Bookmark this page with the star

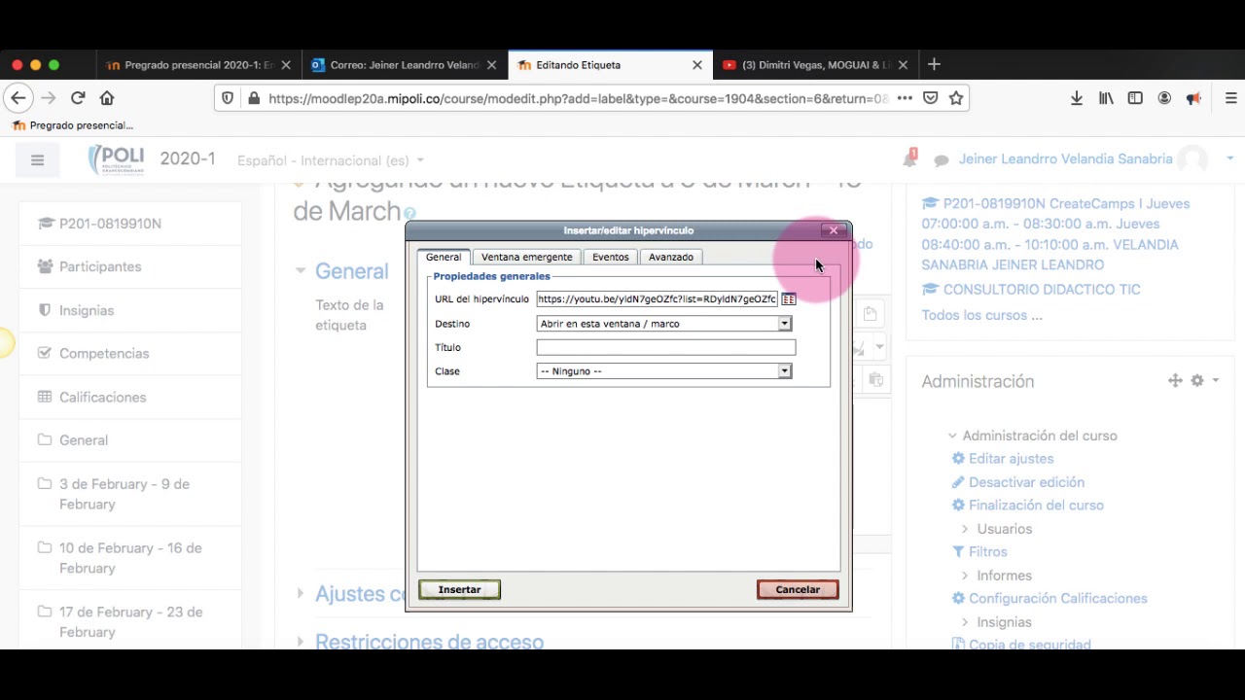956,98
